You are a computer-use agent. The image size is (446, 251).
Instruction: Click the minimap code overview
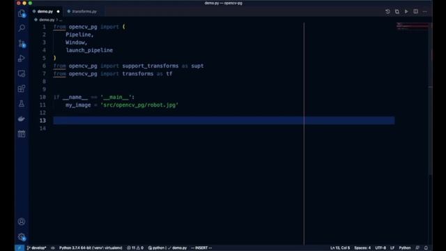(413, 26)
